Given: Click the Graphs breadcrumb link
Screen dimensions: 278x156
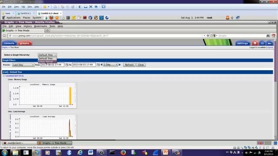Looking at the screenshot, I should 5,47.
